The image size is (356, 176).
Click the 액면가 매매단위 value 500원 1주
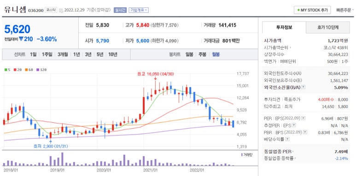337,62
